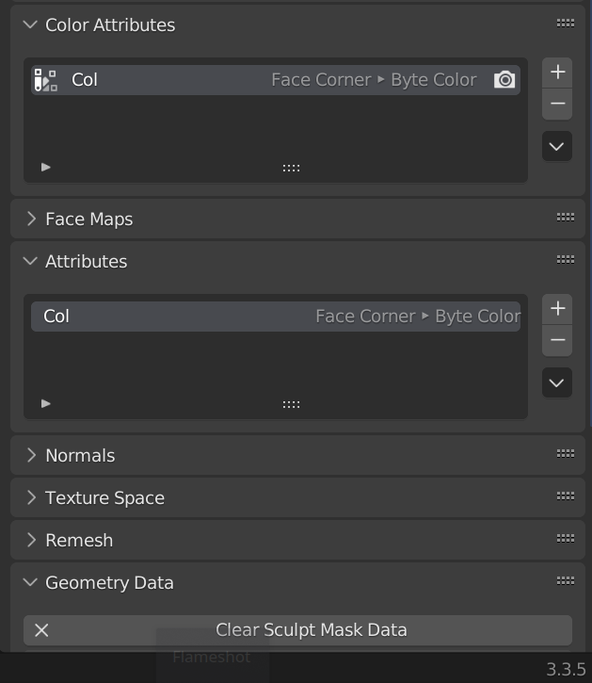Viewport: 592px width, 683px height.
Task: Remove the color attribute with minus button
Action: [557, 104]
